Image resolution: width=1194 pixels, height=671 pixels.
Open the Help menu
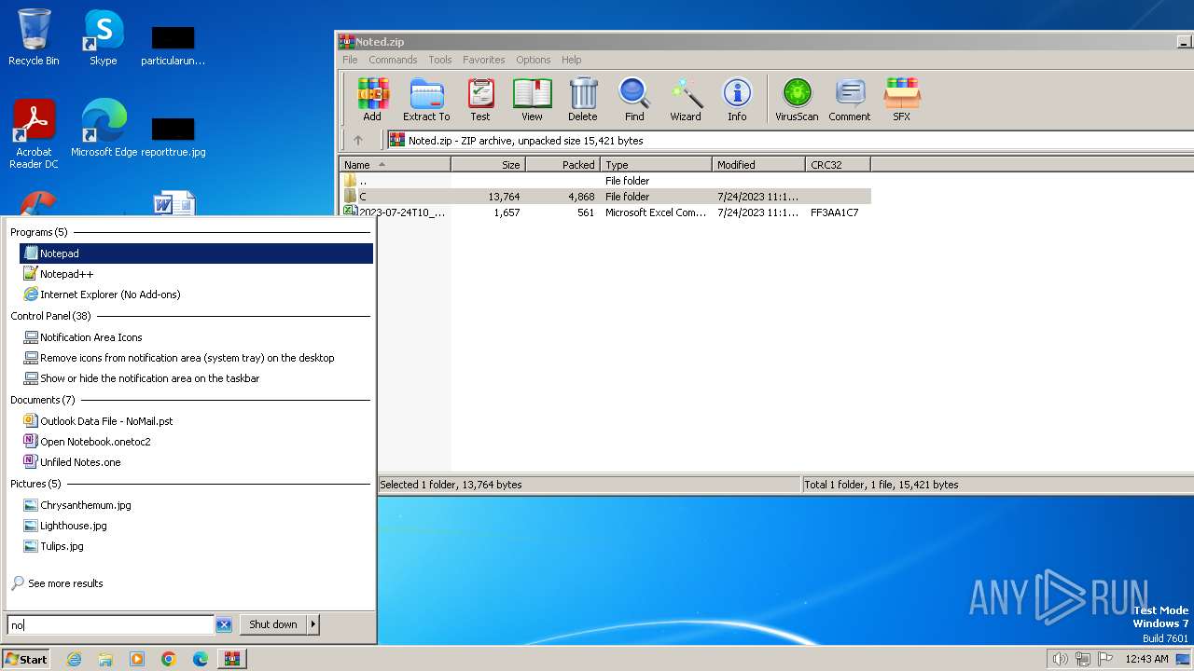tap(572, 60)
